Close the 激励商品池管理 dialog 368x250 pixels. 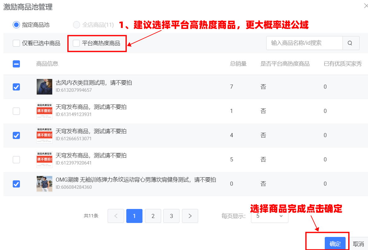tap(366, 6)
